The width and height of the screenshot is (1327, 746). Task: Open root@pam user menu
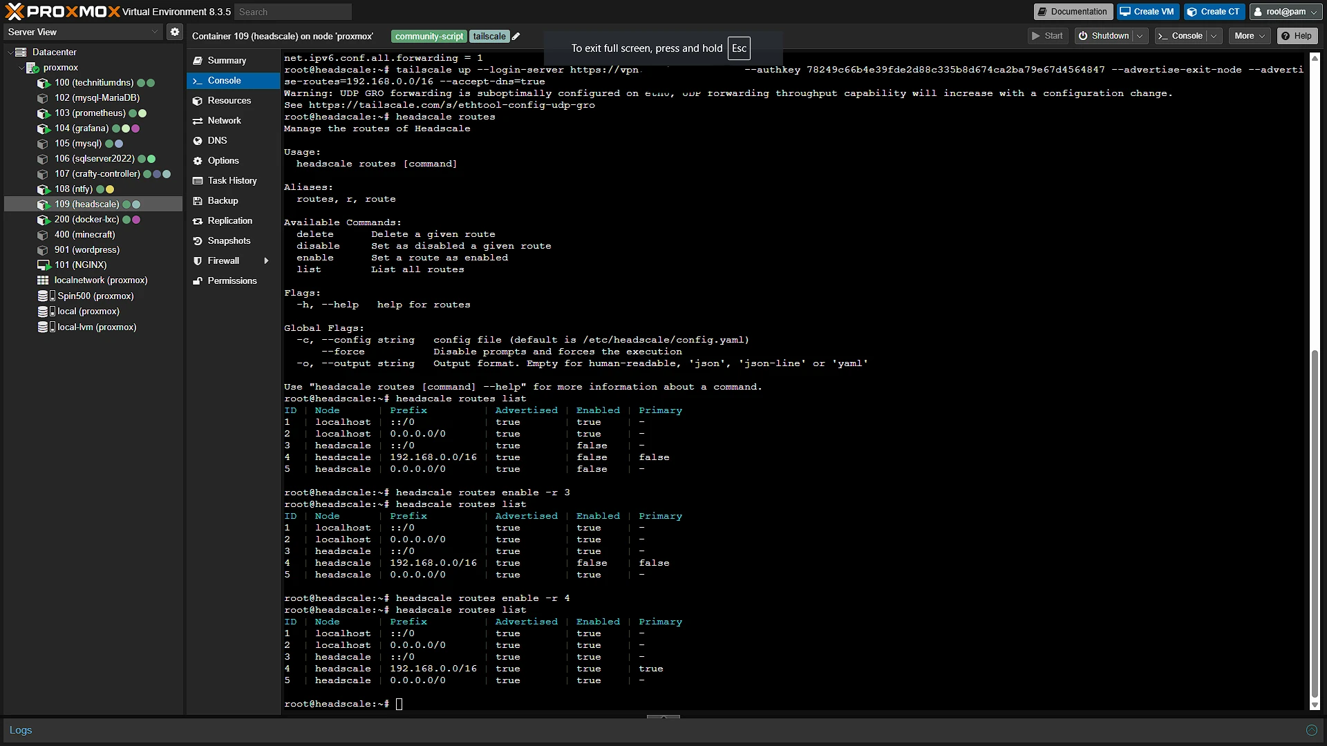[x=1286, y=12]
